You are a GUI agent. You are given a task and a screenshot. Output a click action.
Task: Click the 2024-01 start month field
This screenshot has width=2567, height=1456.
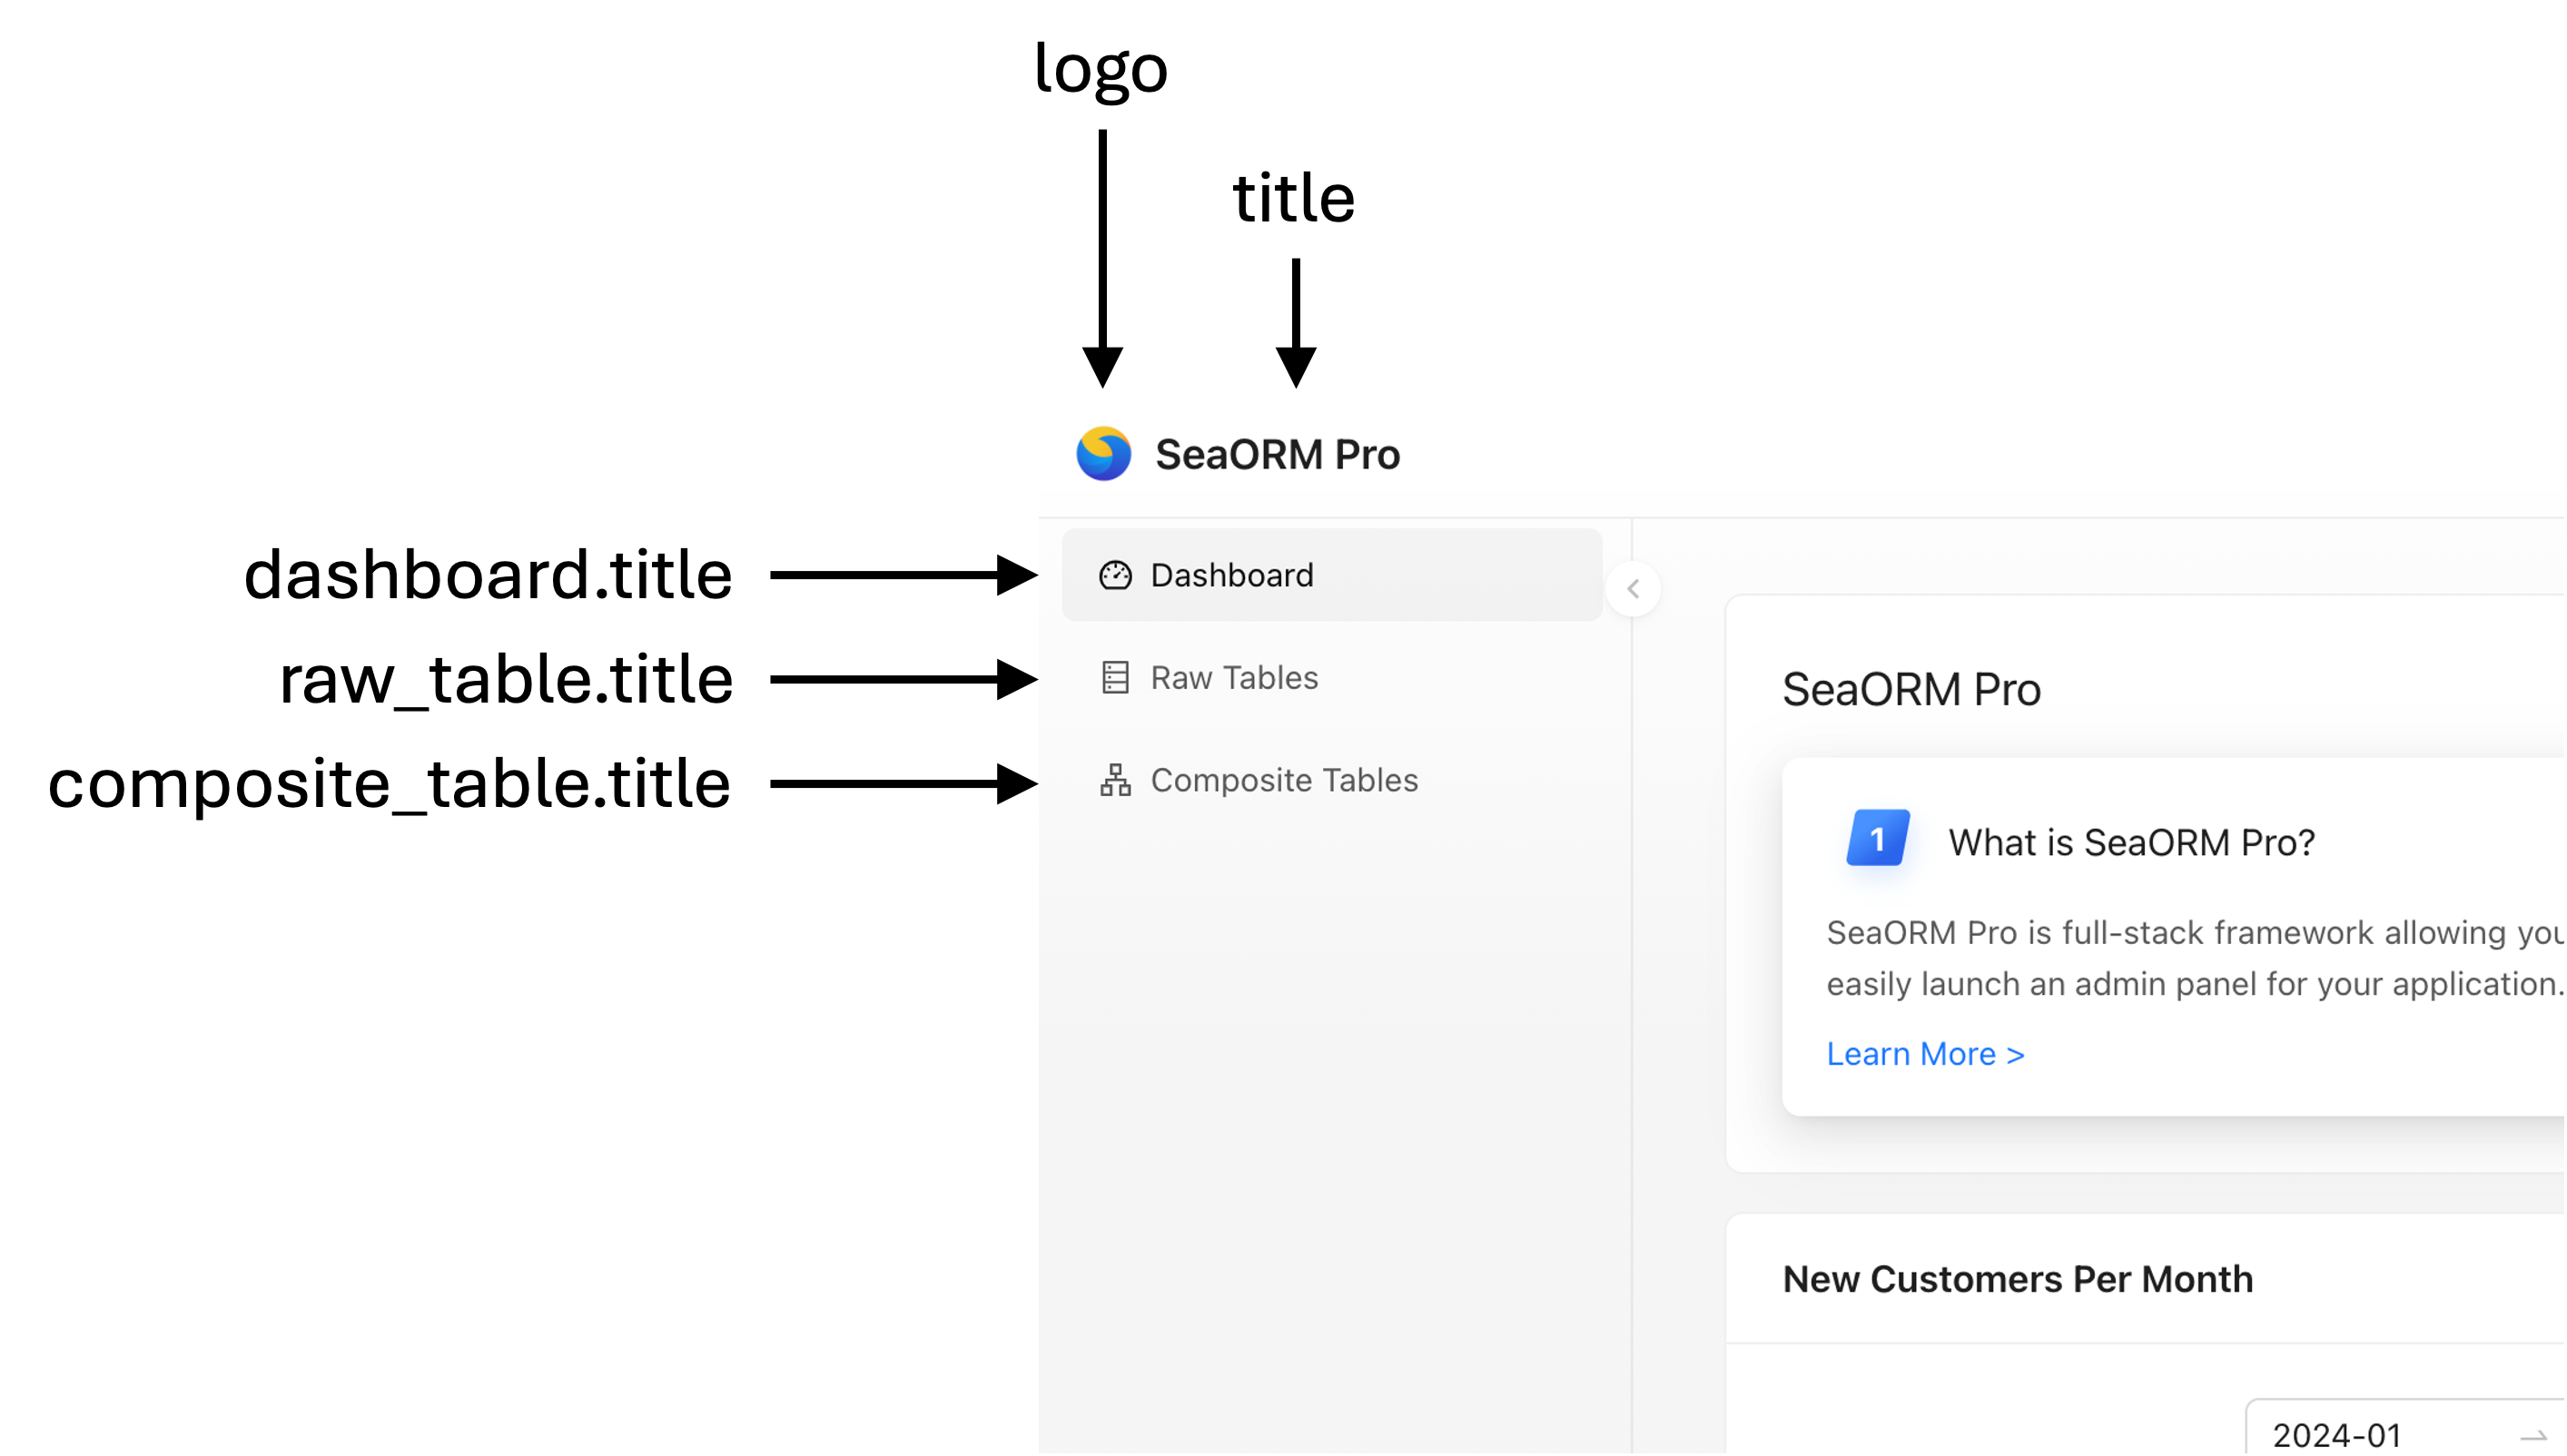(x=2336, y=1435)
